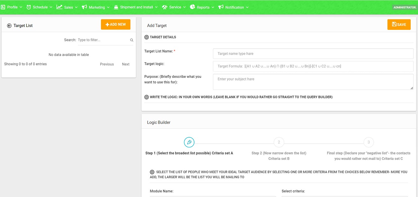Screen dimensions: 418x197
Task: Click the Schedule alarm clock icon
Action: click(29, 7)
